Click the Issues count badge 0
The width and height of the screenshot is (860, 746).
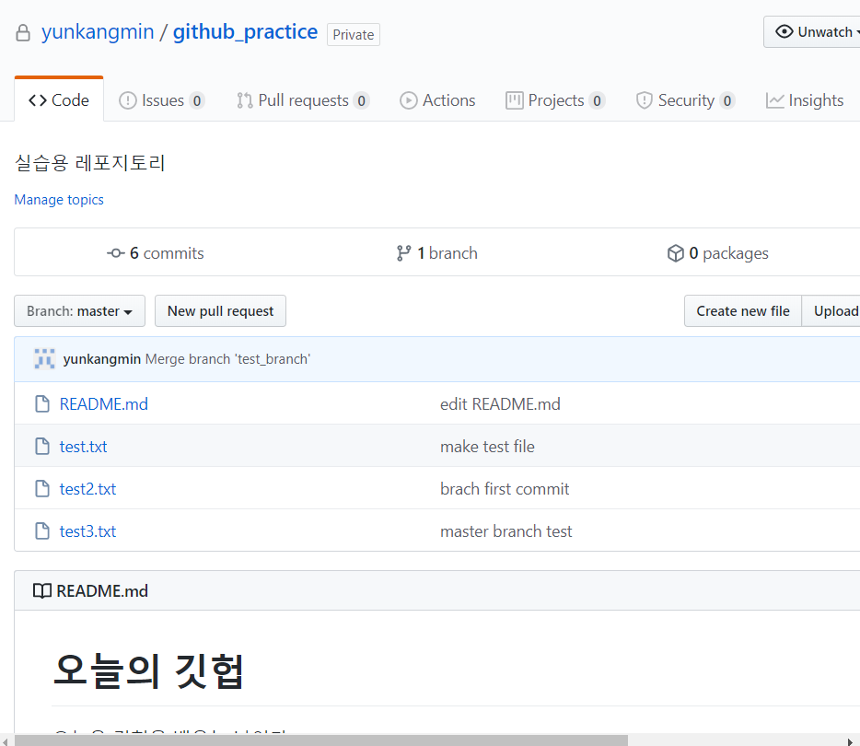point(197,100)
